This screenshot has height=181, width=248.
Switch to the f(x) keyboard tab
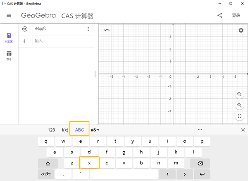[x=65, y=130]
